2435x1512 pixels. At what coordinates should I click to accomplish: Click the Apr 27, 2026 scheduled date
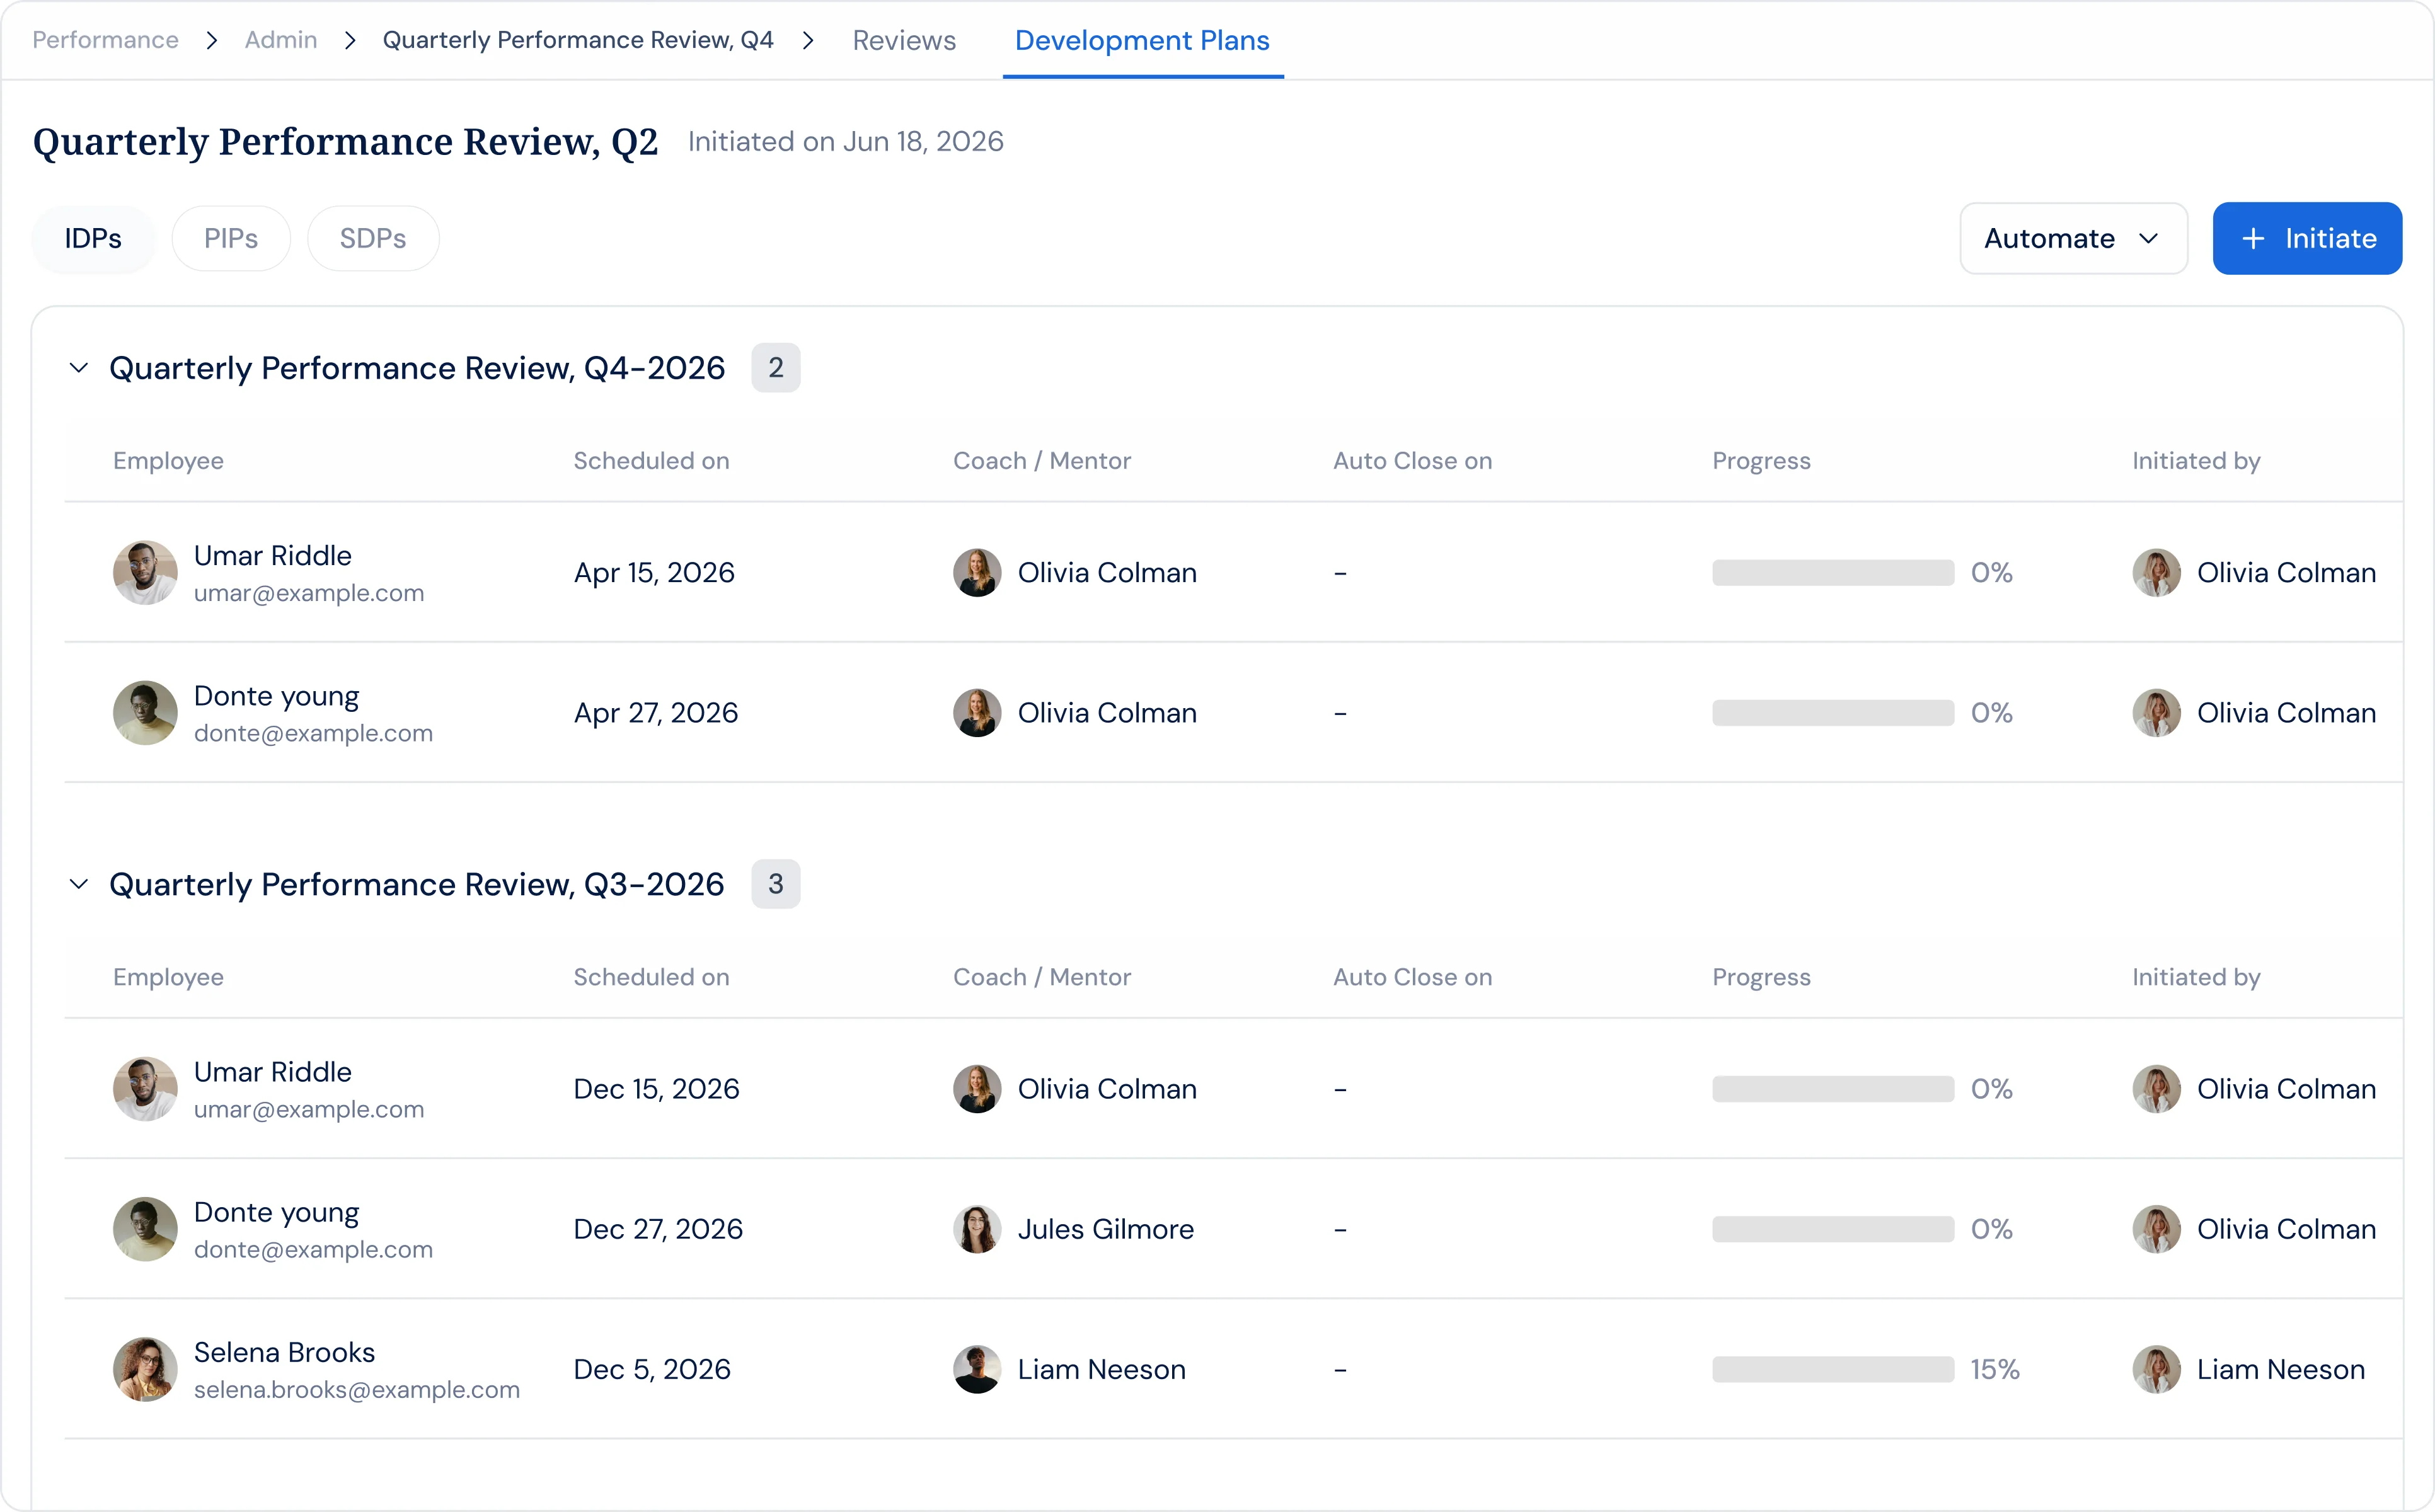pyautogui.click(x=656, y=713)
